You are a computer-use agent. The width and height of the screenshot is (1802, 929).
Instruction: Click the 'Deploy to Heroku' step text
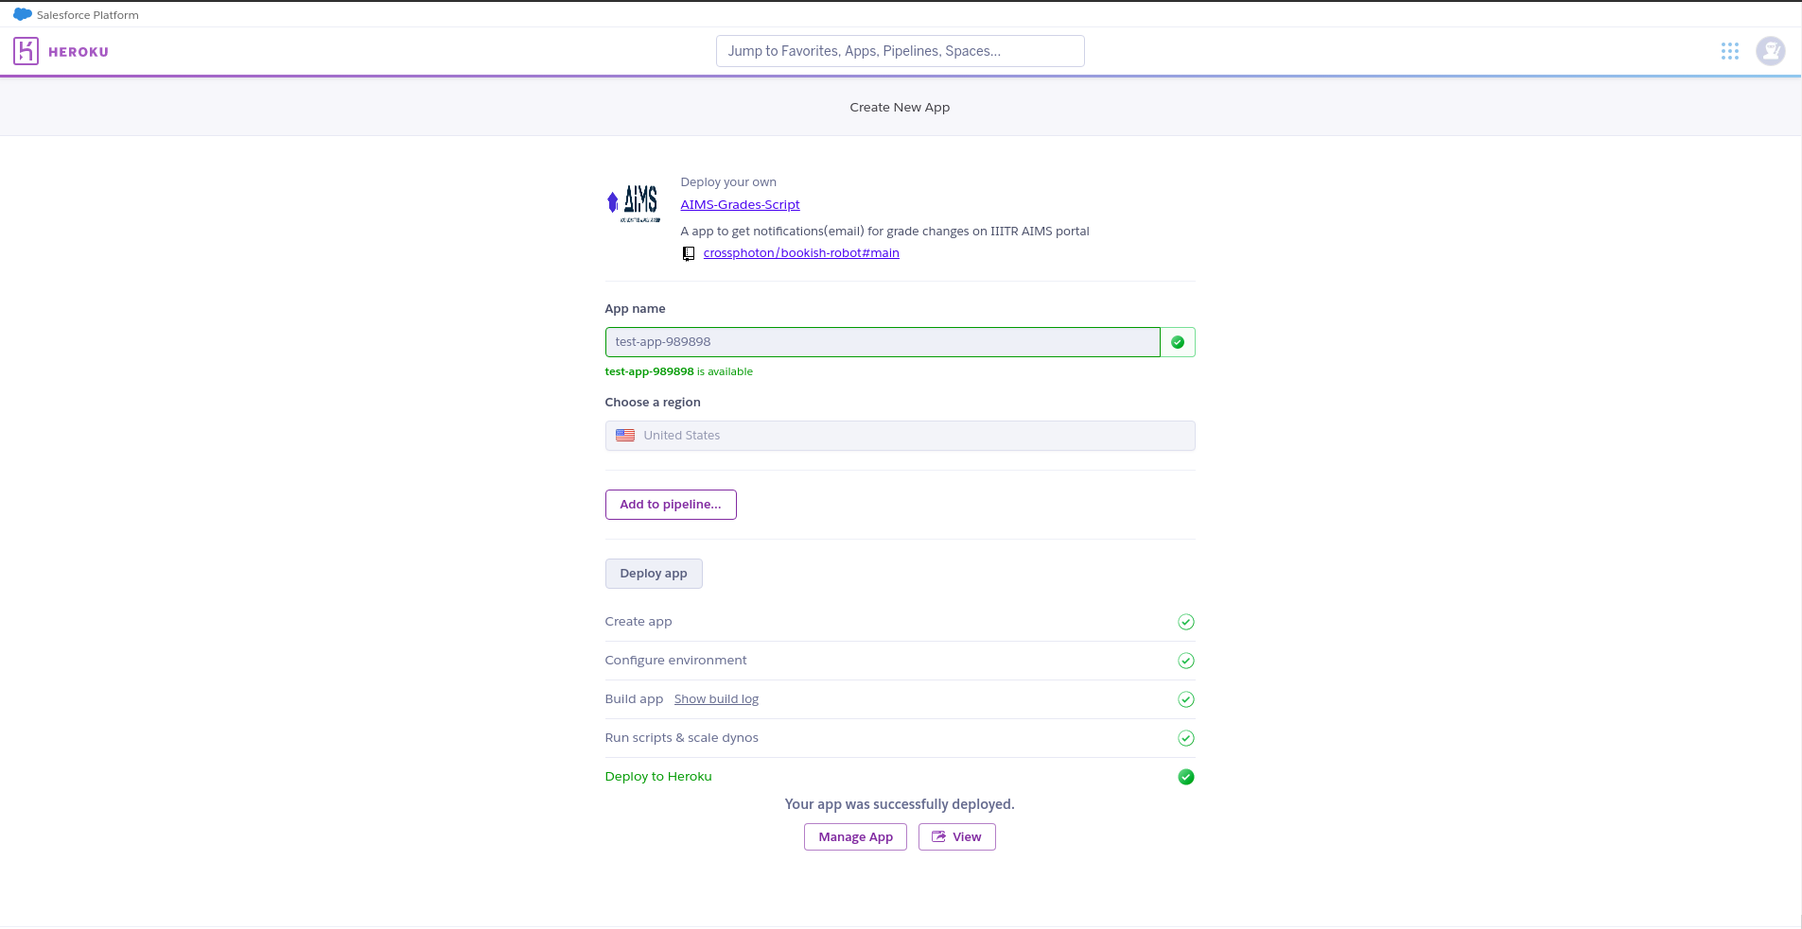(x=658, y=777)
